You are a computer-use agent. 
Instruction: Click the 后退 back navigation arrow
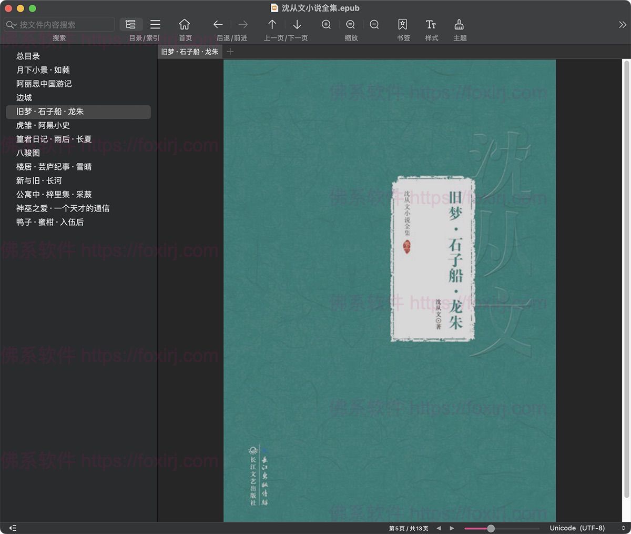[217, 24]
